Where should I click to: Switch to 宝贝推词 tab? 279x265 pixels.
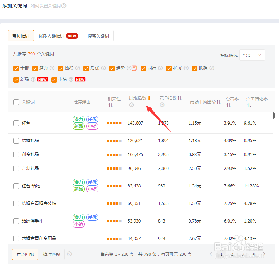click(21, 36)
